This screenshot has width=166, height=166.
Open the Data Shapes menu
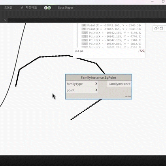[x=66, y=8]
